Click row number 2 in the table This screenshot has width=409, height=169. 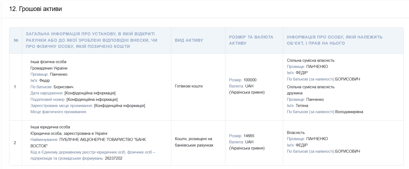click(15, 143)
